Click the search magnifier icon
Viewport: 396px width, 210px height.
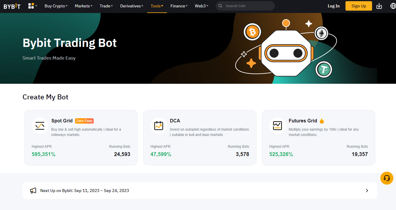point(220,6)
